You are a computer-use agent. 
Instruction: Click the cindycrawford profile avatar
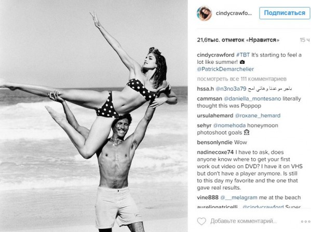click(x=204, y=13)
